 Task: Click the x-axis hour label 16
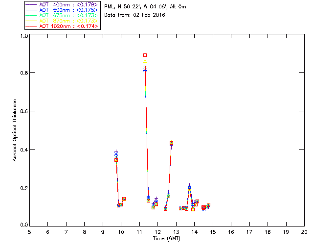pos(231,232)
